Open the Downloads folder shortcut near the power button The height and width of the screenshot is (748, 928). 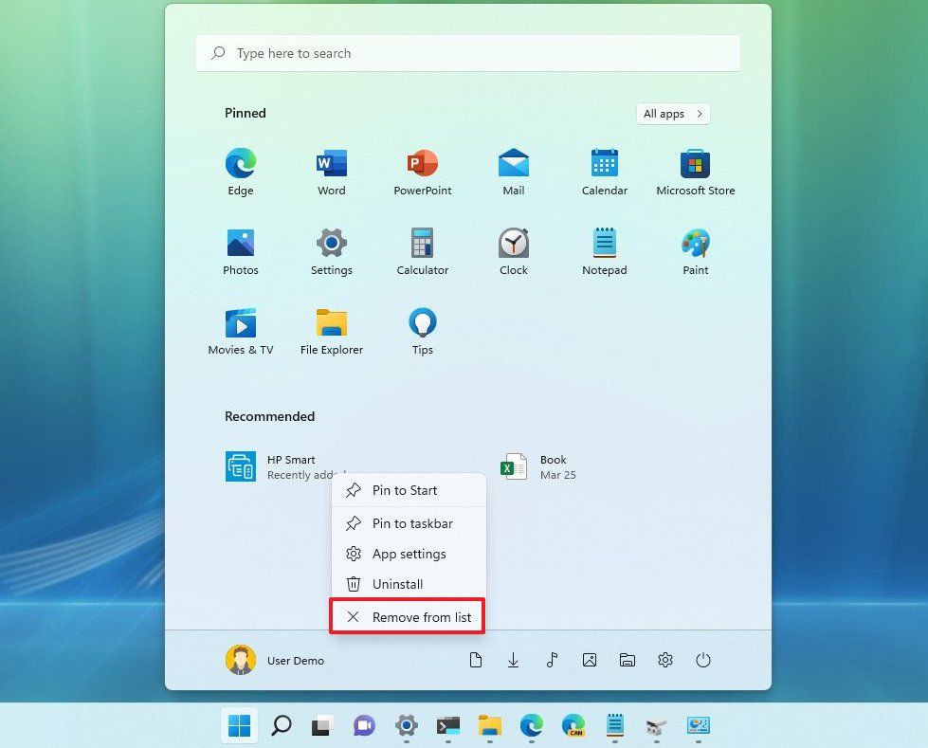(514, 660)
